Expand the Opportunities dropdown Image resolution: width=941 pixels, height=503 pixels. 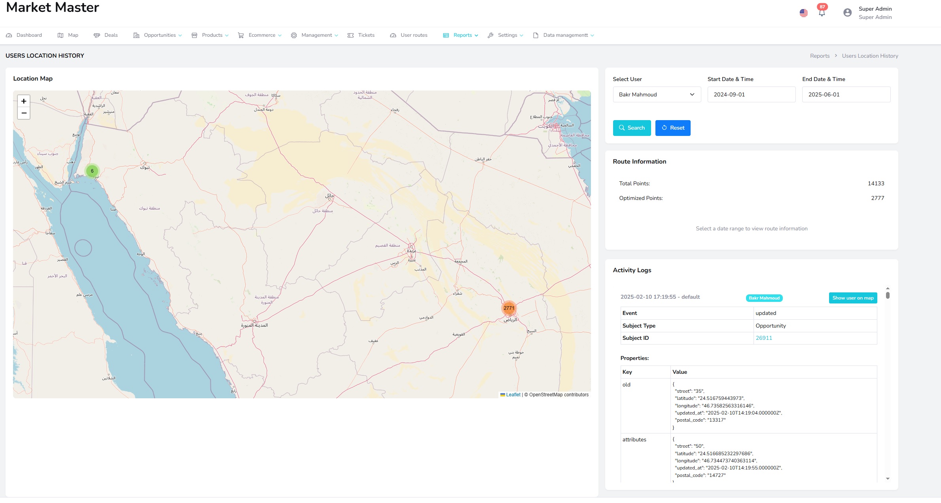(x=160, y=35)
